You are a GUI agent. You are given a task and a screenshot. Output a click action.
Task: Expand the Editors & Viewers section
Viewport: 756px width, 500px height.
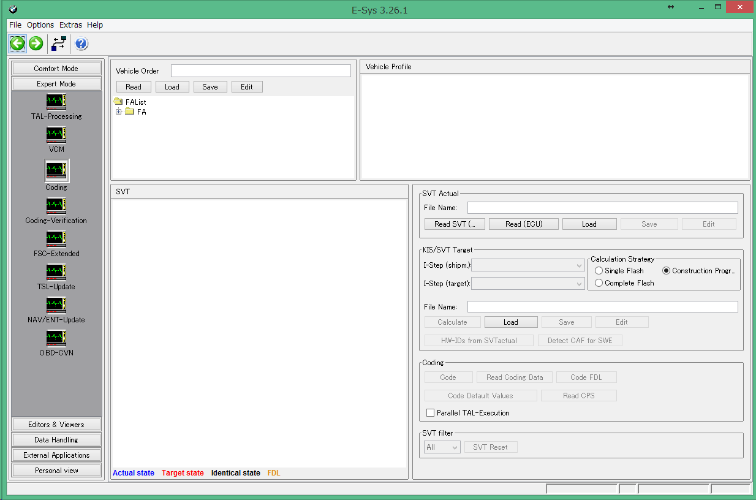click(x=56, y=425)
